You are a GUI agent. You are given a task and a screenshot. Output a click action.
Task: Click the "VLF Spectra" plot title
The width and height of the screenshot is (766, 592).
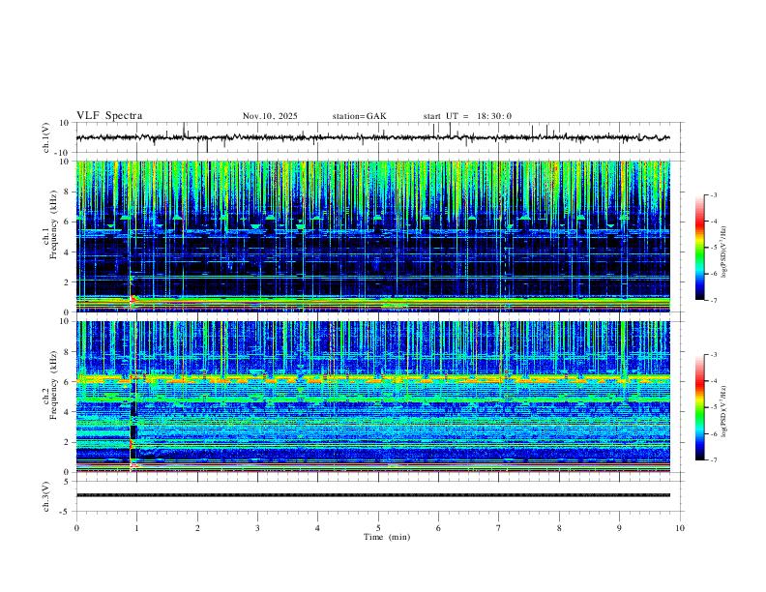pos(109,116)
